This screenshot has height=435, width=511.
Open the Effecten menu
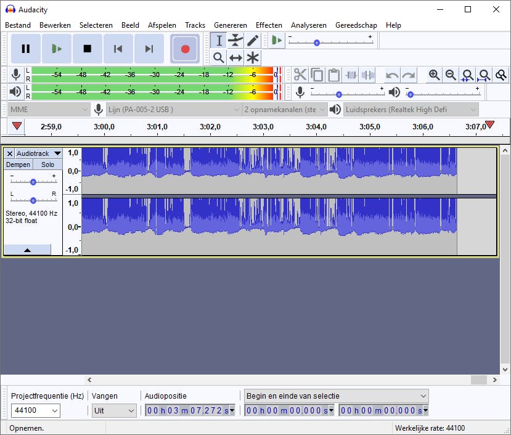click(269, 25)
